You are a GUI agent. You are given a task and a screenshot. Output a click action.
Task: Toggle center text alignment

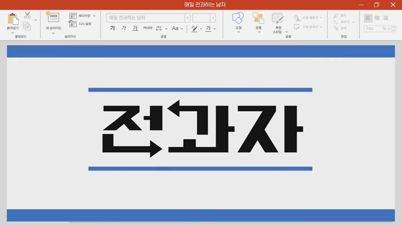pyautogui.click(x=377, y=18)
